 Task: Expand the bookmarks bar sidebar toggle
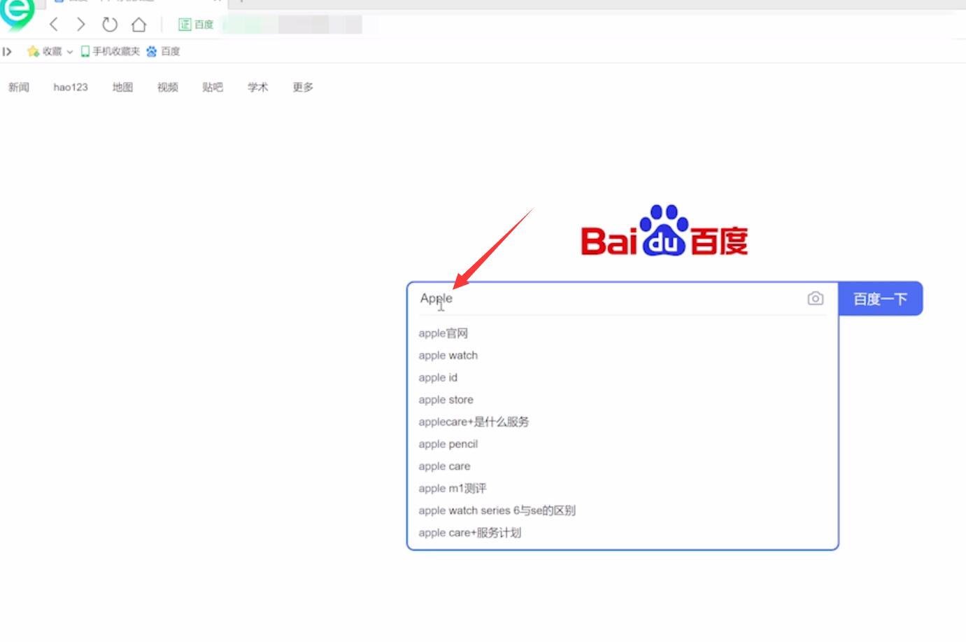(7, 51)
